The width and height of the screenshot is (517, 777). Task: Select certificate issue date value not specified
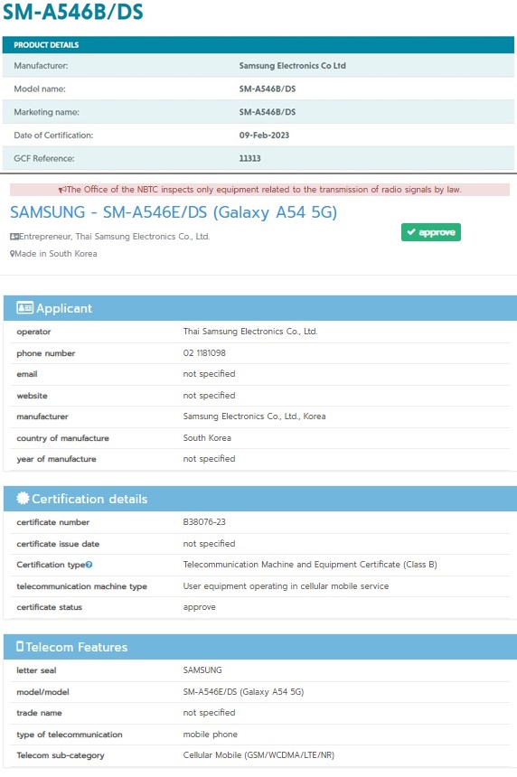pos(209,544)
